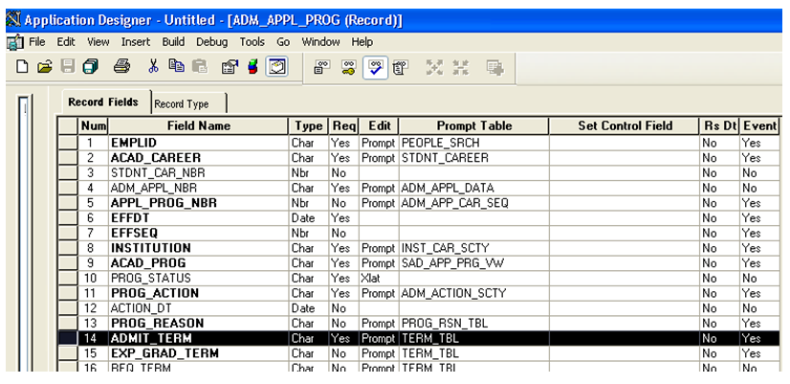Click the PEOPLE_SRCH prompt table cell

point(473,143)
